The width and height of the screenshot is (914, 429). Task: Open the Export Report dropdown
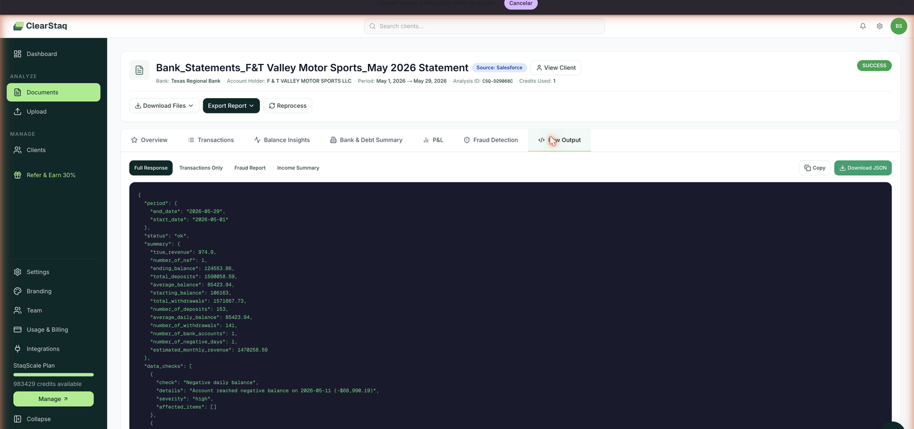pos(231,106)
